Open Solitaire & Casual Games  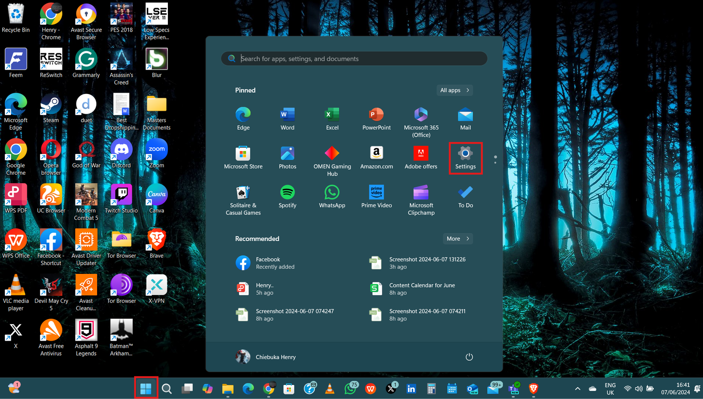click(243, 197)
